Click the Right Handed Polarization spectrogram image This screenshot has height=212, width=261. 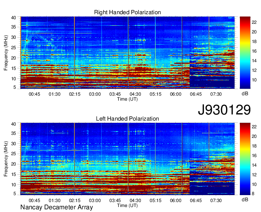click(127, 53)
